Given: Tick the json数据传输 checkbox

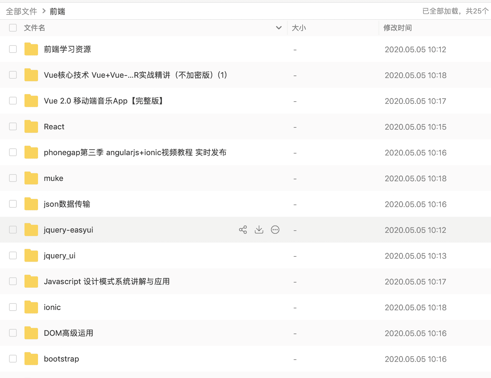Looking at the screenshot, I should (x=13, y=204).
